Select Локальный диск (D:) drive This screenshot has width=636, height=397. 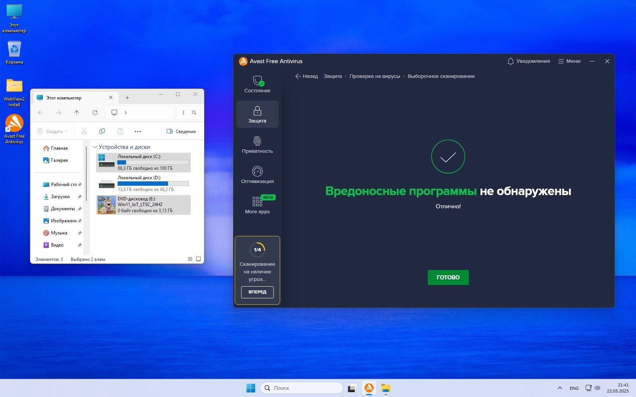143,184
